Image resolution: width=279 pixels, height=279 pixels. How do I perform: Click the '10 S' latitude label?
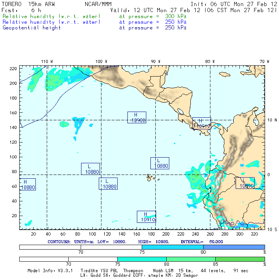[x=272, y=230]
